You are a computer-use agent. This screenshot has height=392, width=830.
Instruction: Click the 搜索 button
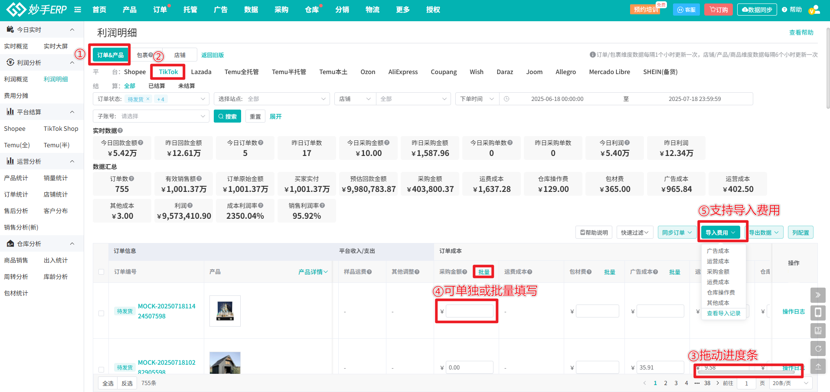(x=227, y=116)
